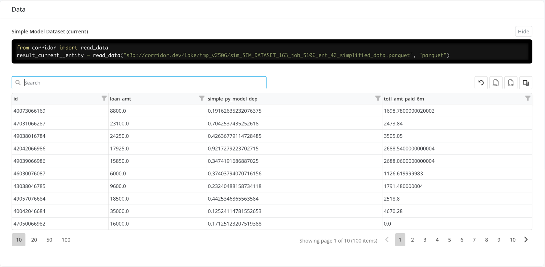This screenshot has height=267, width=545.
Task: Navigate to page 10 of results
Action: click(x=513, y=240)
